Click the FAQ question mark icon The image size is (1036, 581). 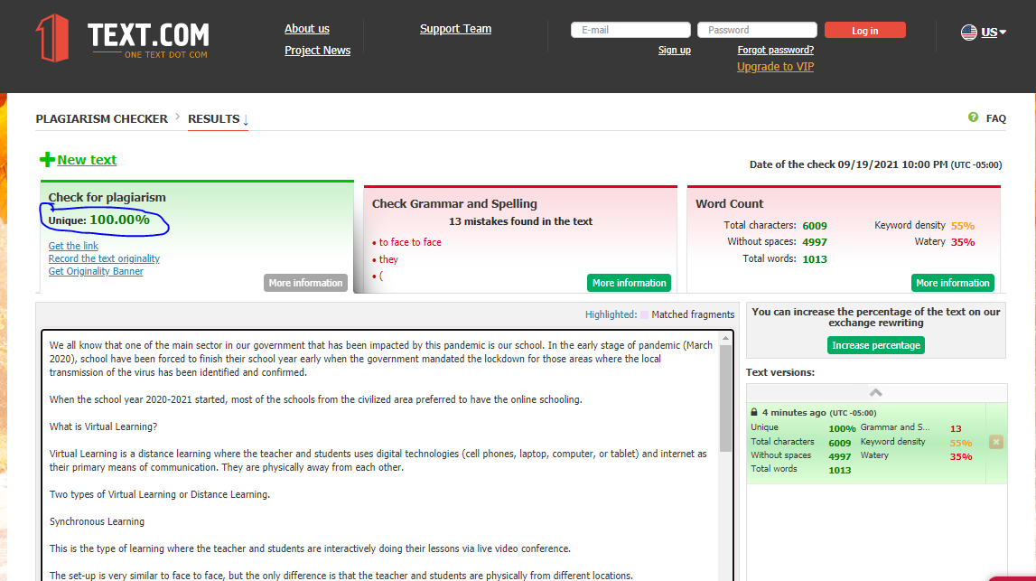click(974, 117)
